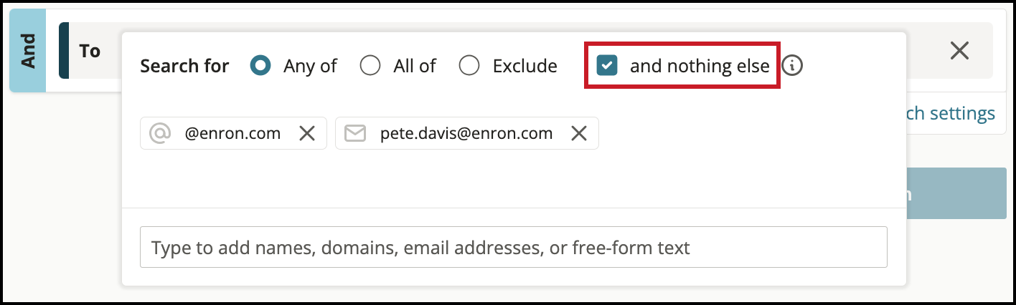This screenshot has height=305, width=1016.
Task: Choose the Exclude radio option
Action: point(469,66)
